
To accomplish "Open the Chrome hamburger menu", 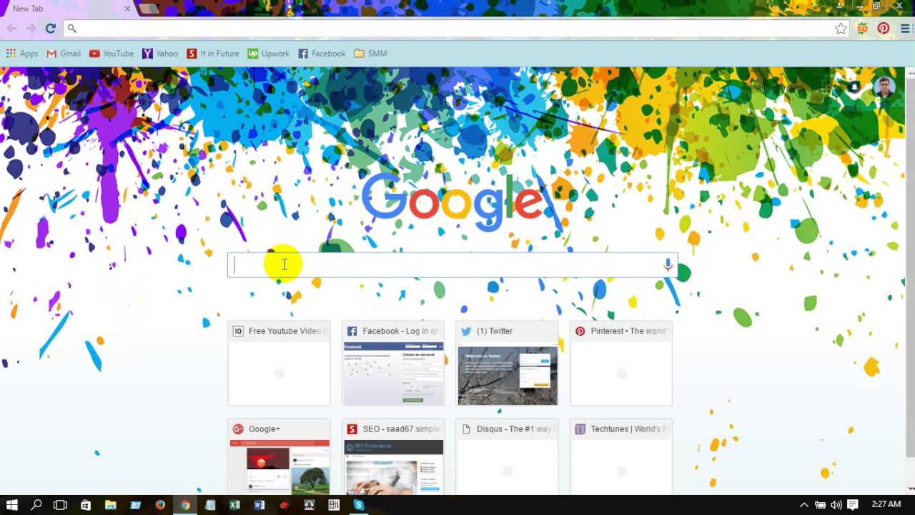I will [x=905, y=29].
